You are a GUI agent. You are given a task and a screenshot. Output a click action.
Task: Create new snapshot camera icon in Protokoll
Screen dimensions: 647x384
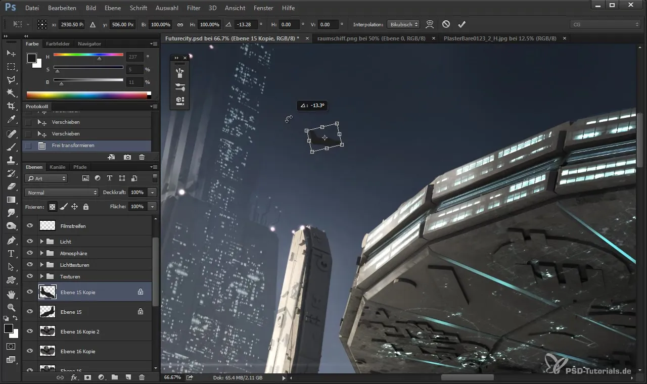pos(127,158)
